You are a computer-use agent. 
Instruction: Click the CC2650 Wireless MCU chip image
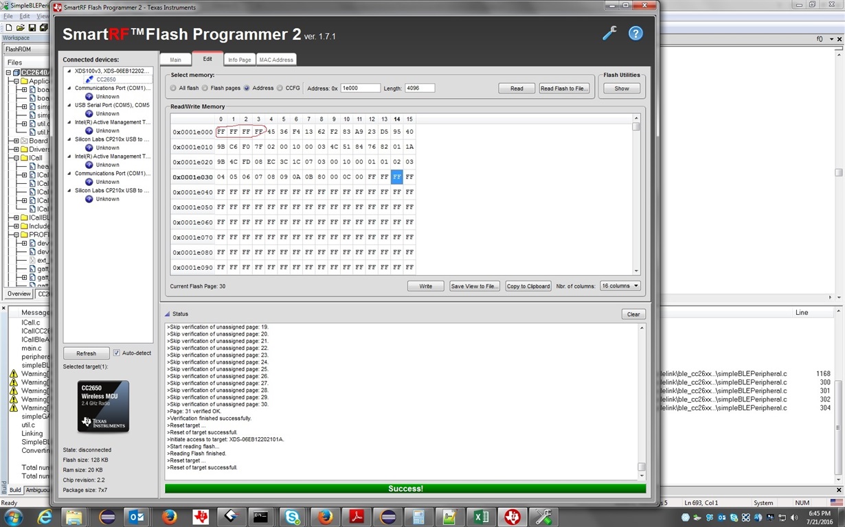point(103,407)
